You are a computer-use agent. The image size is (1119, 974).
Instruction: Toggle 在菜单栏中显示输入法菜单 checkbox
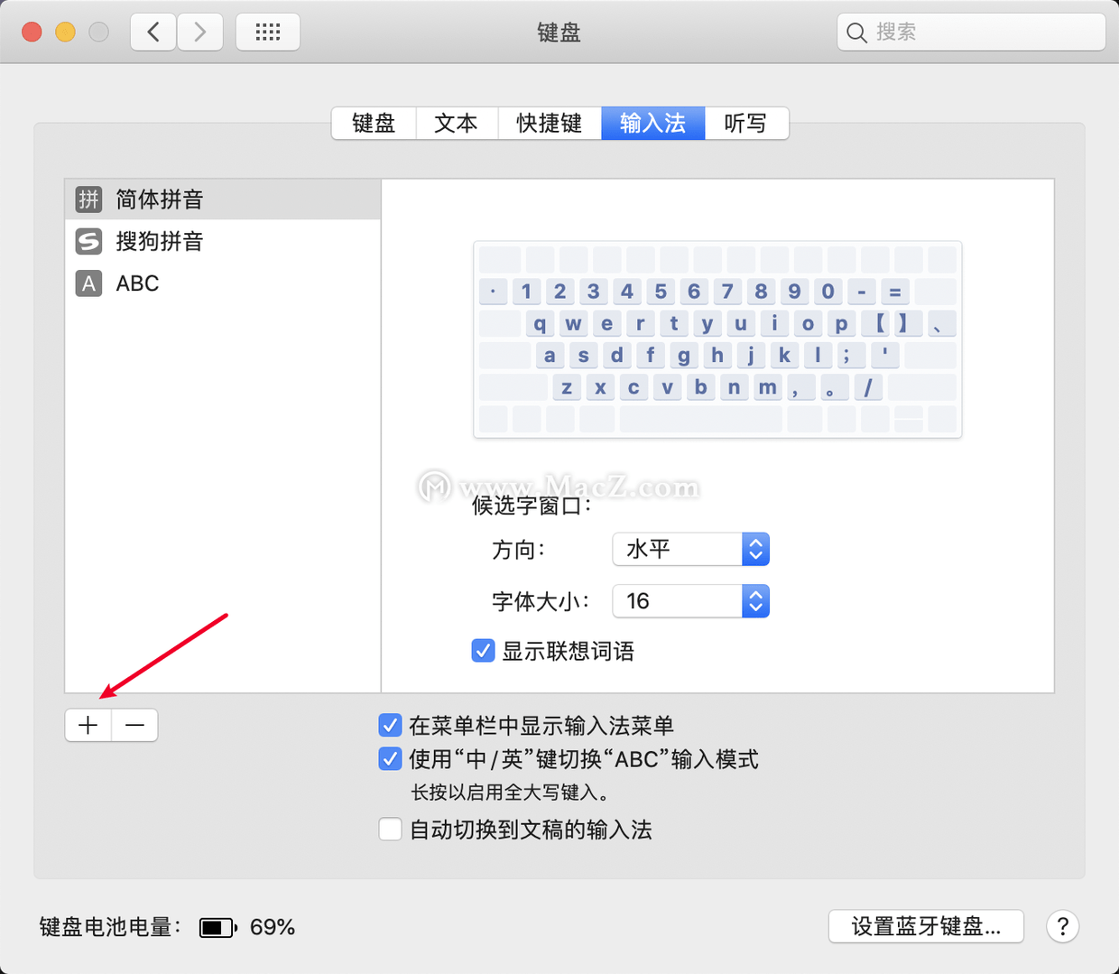[x=390, y=725]
